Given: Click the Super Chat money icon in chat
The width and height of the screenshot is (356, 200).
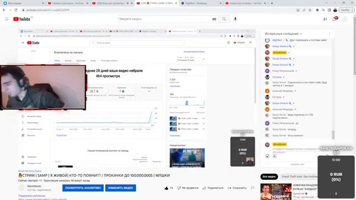Looking at the screenshot, I should 274,156.
